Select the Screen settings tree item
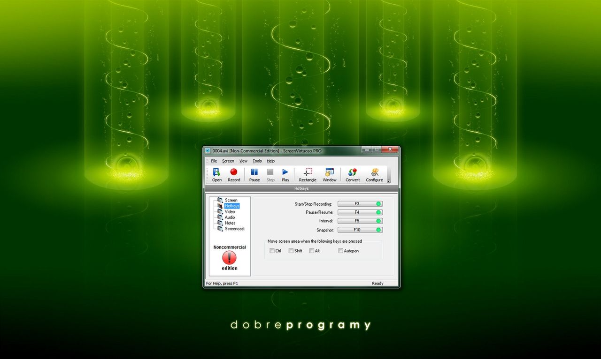601x359 pixels. [231, 200]
